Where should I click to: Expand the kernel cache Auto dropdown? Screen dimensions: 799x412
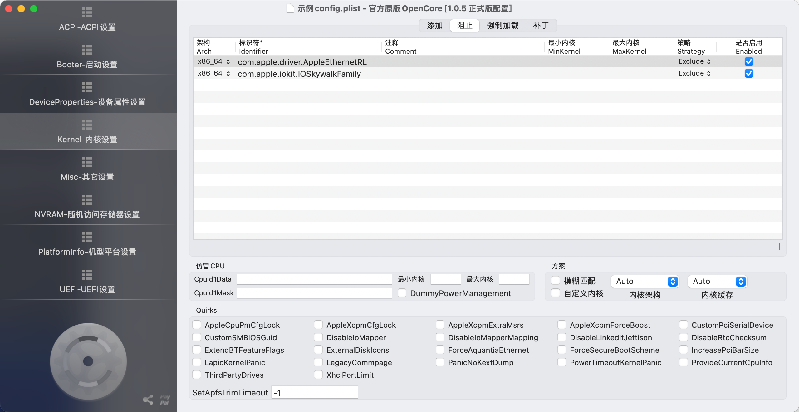click(717, 281)
